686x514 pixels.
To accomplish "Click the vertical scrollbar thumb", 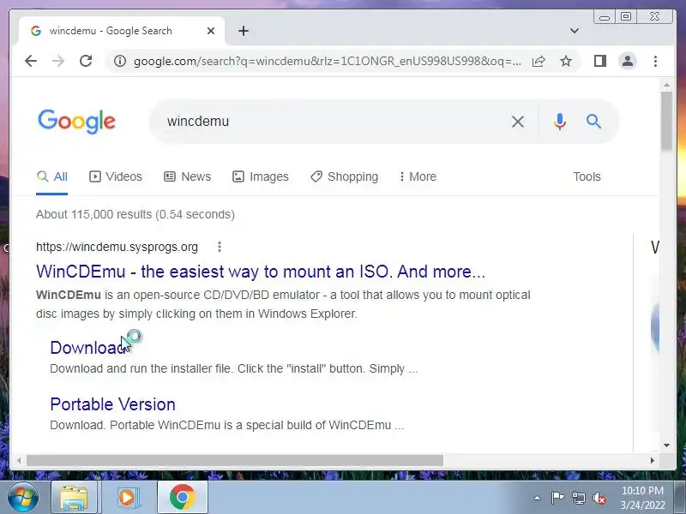I will click(x=666, y=121).
